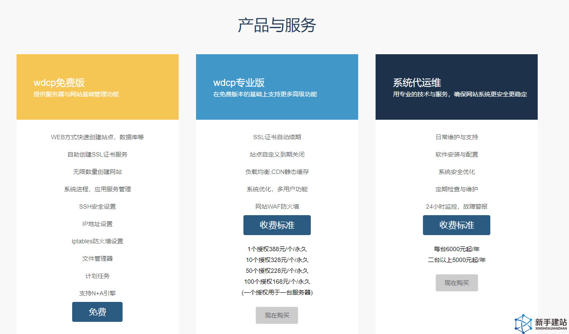Screen dimensions: 569x334
Task: Click the 免费 button under wdcp免费版
Action: click(97, 312)
